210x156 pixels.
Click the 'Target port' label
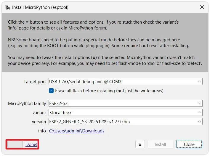35,81
